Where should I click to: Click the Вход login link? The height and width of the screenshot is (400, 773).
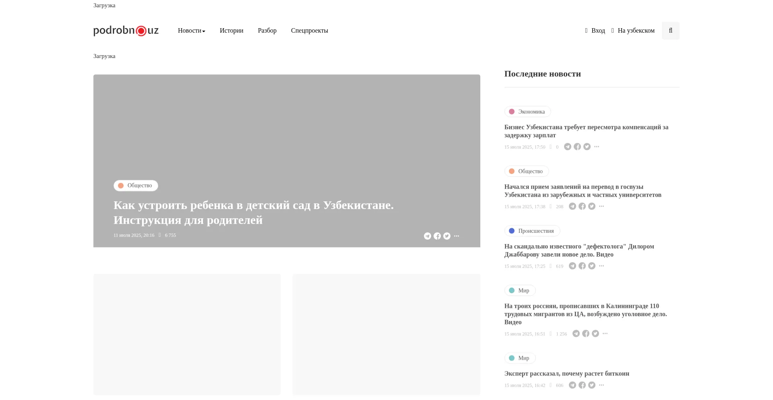pyautogui.click(x=595, y=31)
